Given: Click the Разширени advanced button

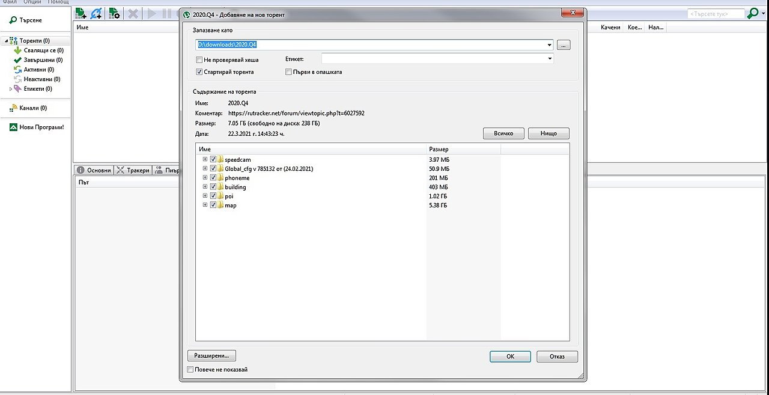Looking at the screenshot, I should 211,355.
